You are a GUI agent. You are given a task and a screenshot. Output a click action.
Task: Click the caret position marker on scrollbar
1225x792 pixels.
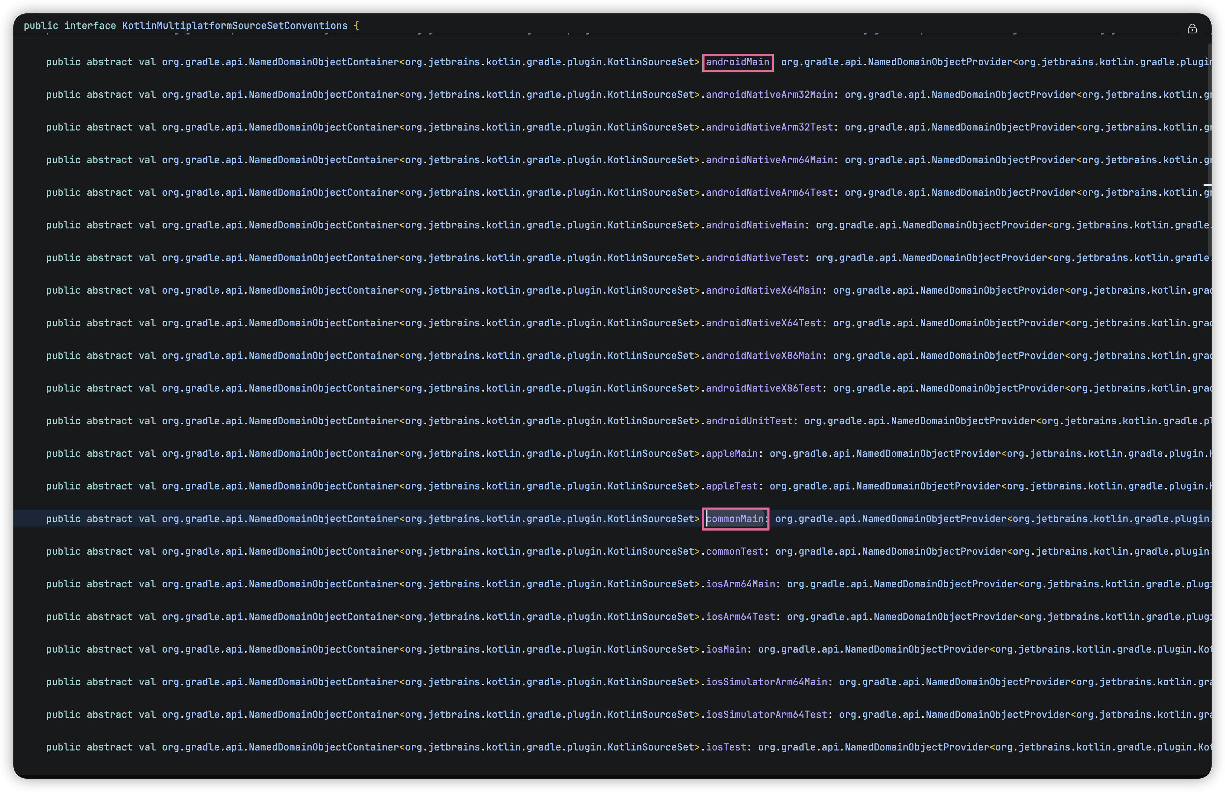pyautogui.click(x=1207, y=184)
